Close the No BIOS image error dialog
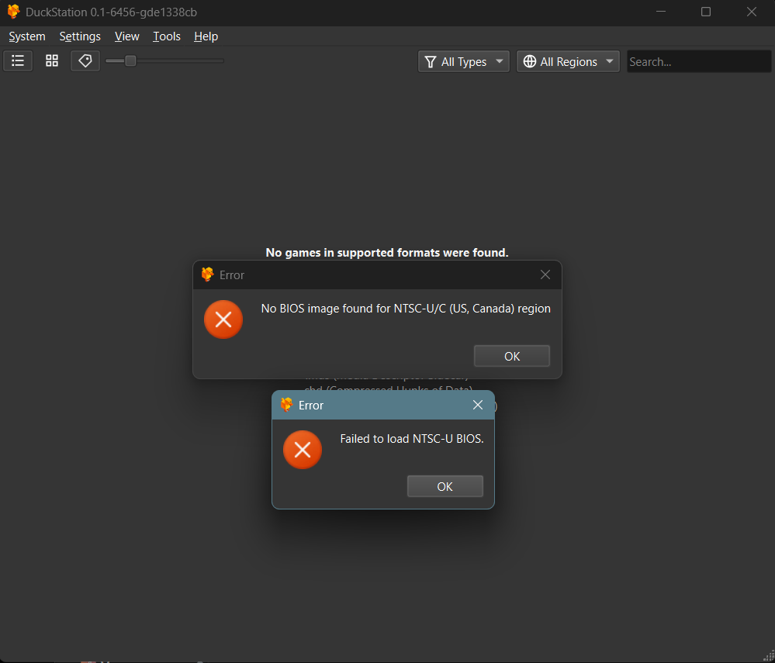775x663 pixels. coord(545,275)
